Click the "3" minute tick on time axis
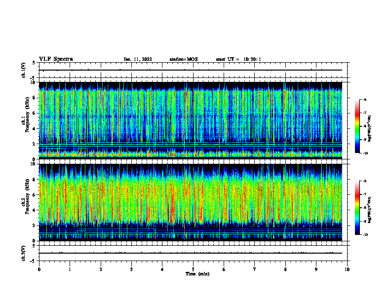 coord(131,269)
